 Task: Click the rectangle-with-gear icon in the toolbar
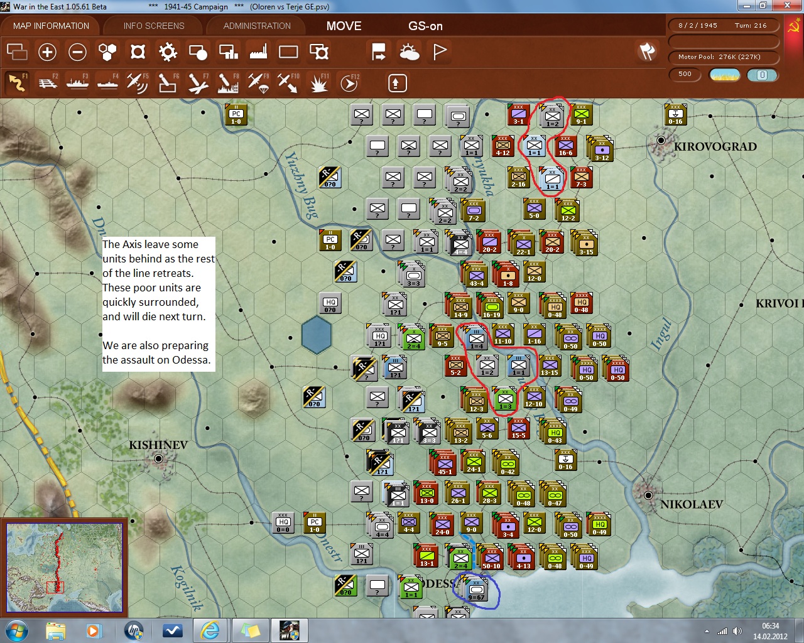[319, 51]
